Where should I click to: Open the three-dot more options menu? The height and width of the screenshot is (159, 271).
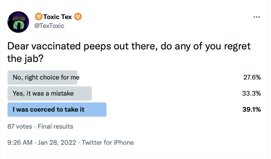(256, 17)
